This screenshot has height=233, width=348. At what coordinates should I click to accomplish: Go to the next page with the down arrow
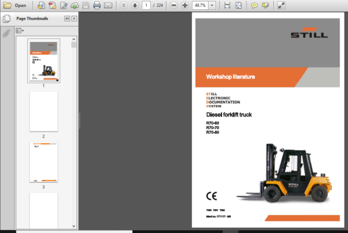coord(135,5)
